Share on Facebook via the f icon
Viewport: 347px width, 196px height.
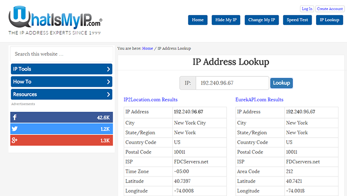click(14, 117)
